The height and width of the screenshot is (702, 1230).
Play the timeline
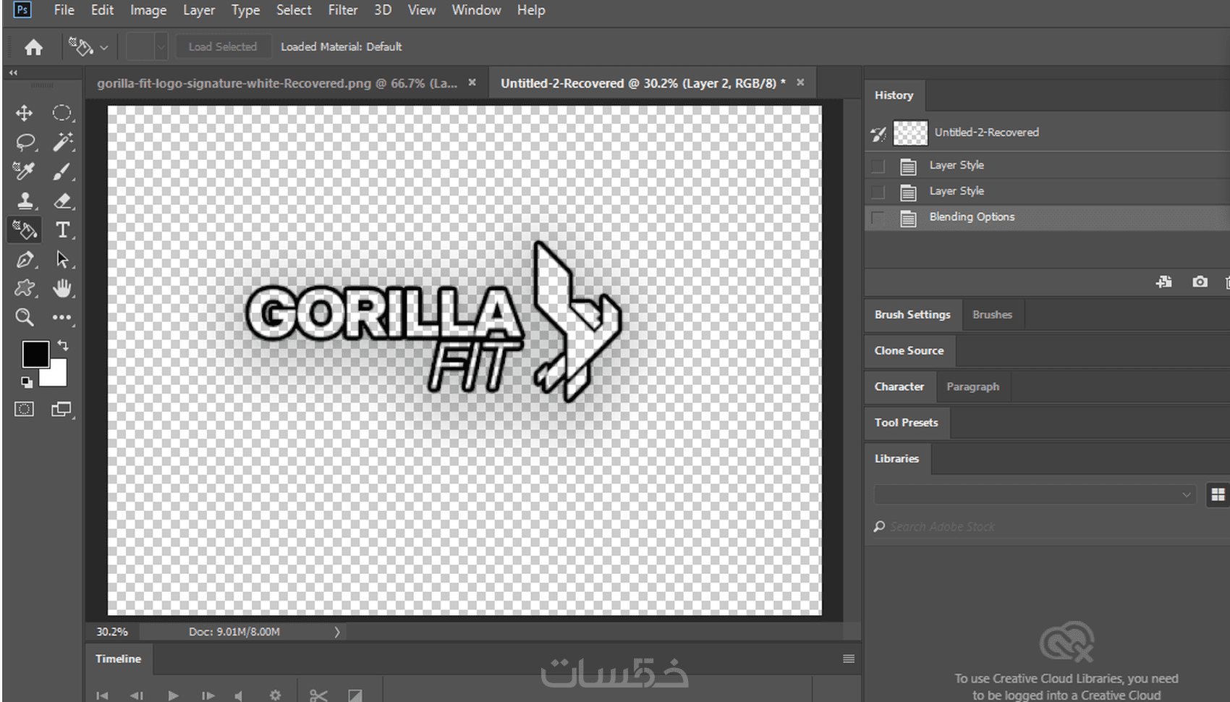(173, 696)
